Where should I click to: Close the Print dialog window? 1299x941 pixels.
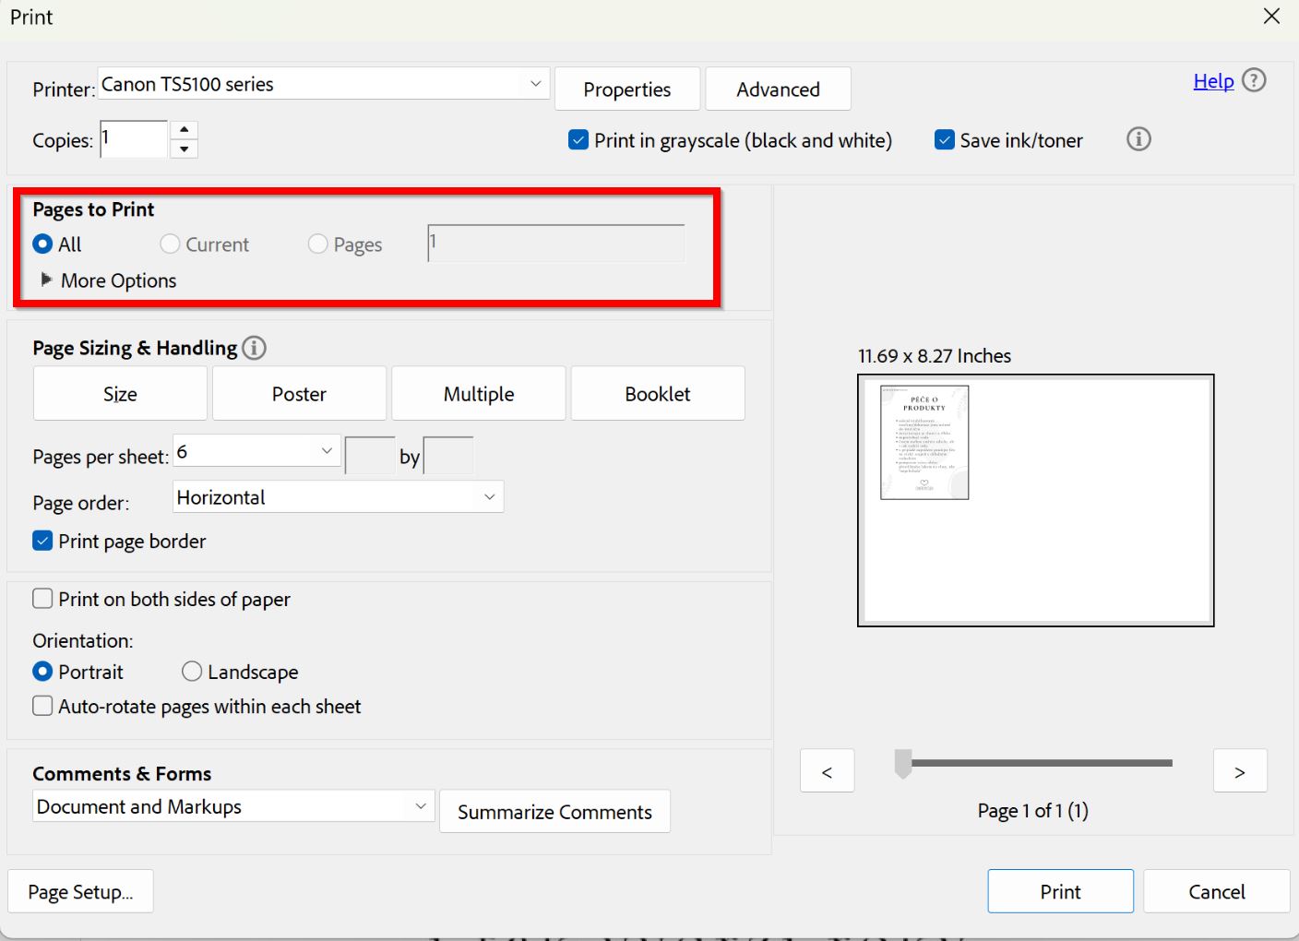tap(1271, 17)
